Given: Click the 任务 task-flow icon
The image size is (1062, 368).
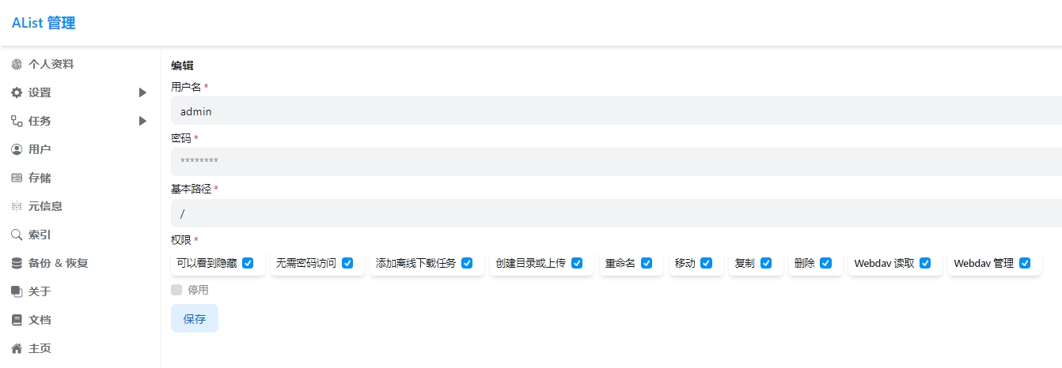Looking at the screenshot, I should click(x=17, y=121).
